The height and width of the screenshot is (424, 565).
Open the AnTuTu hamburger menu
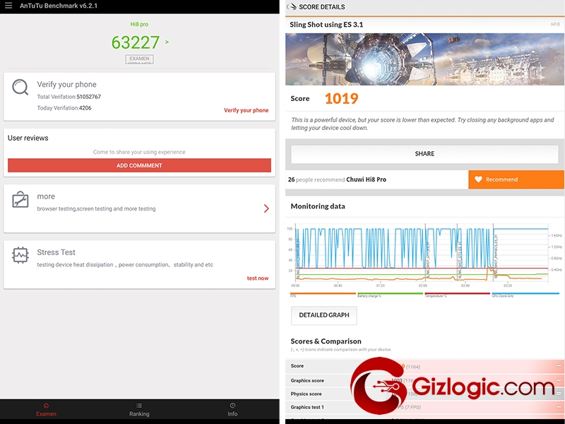(x=8, y=6)
